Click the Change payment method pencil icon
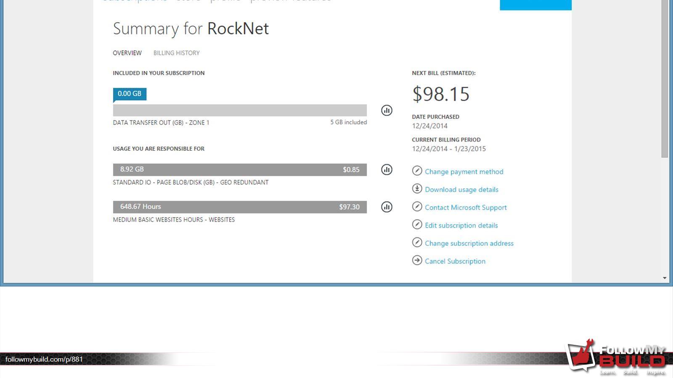Screen dimensions: 673x378 coord(417,171)
